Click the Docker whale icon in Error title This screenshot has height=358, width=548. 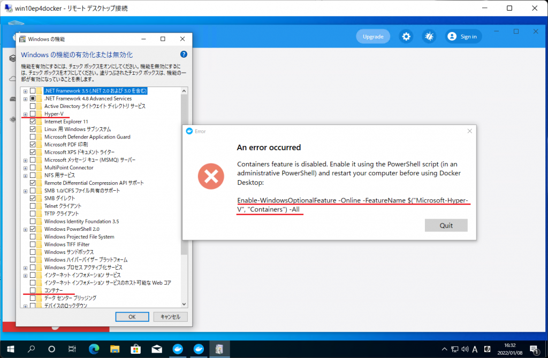tap(189, 131)
